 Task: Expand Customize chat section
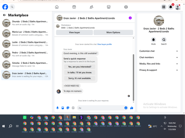[x=159, y=51]
